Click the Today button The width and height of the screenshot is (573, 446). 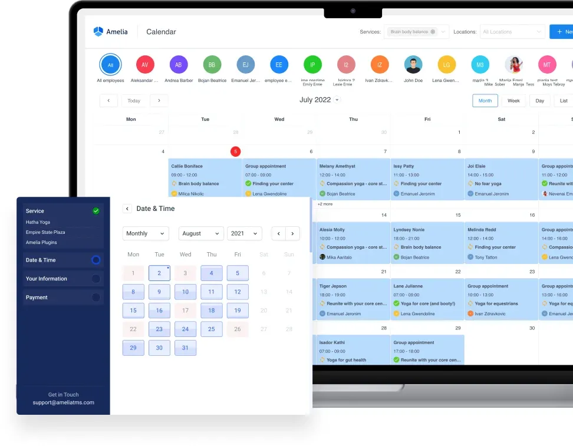point(134,100)
